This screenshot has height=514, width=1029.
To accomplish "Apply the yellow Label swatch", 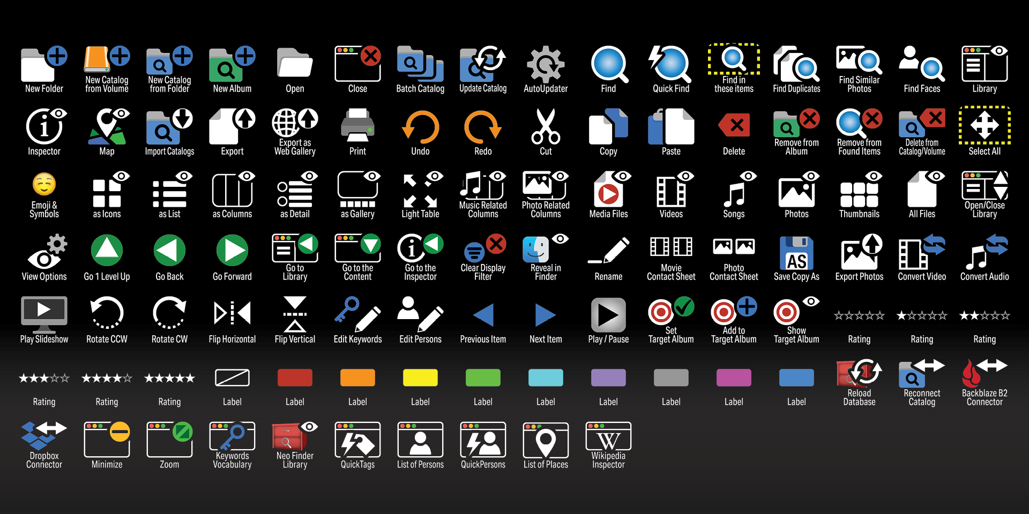I will [x=420, y=377].
